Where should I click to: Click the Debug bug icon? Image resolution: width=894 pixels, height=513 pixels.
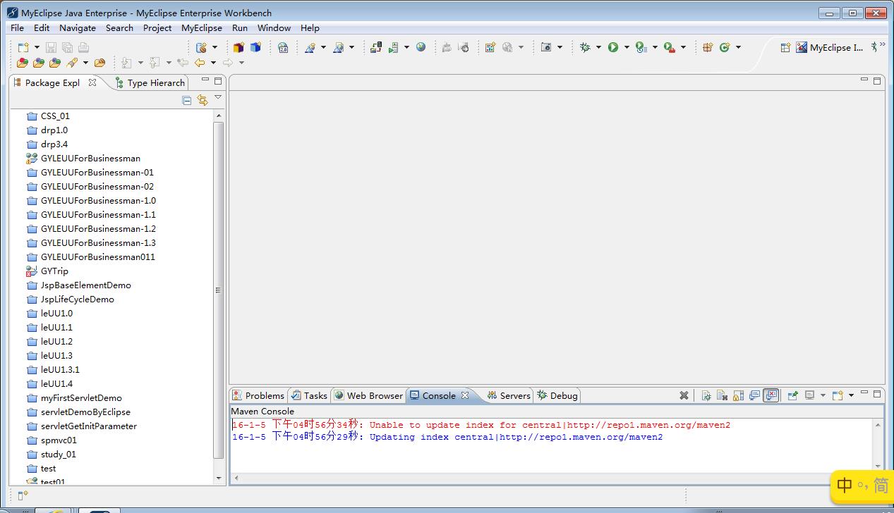coord(585,47)
